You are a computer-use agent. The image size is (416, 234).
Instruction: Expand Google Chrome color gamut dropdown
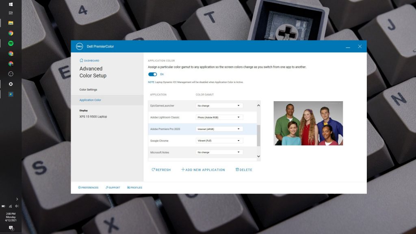click(219, 141)
